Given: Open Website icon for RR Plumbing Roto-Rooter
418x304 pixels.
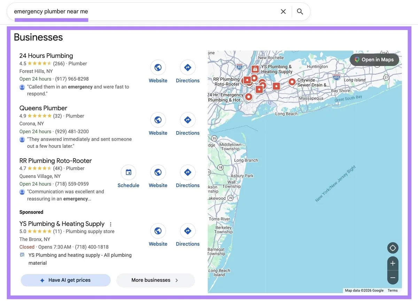Looking at the screenshot, I should pyautogui.click(x=158, y=172).
